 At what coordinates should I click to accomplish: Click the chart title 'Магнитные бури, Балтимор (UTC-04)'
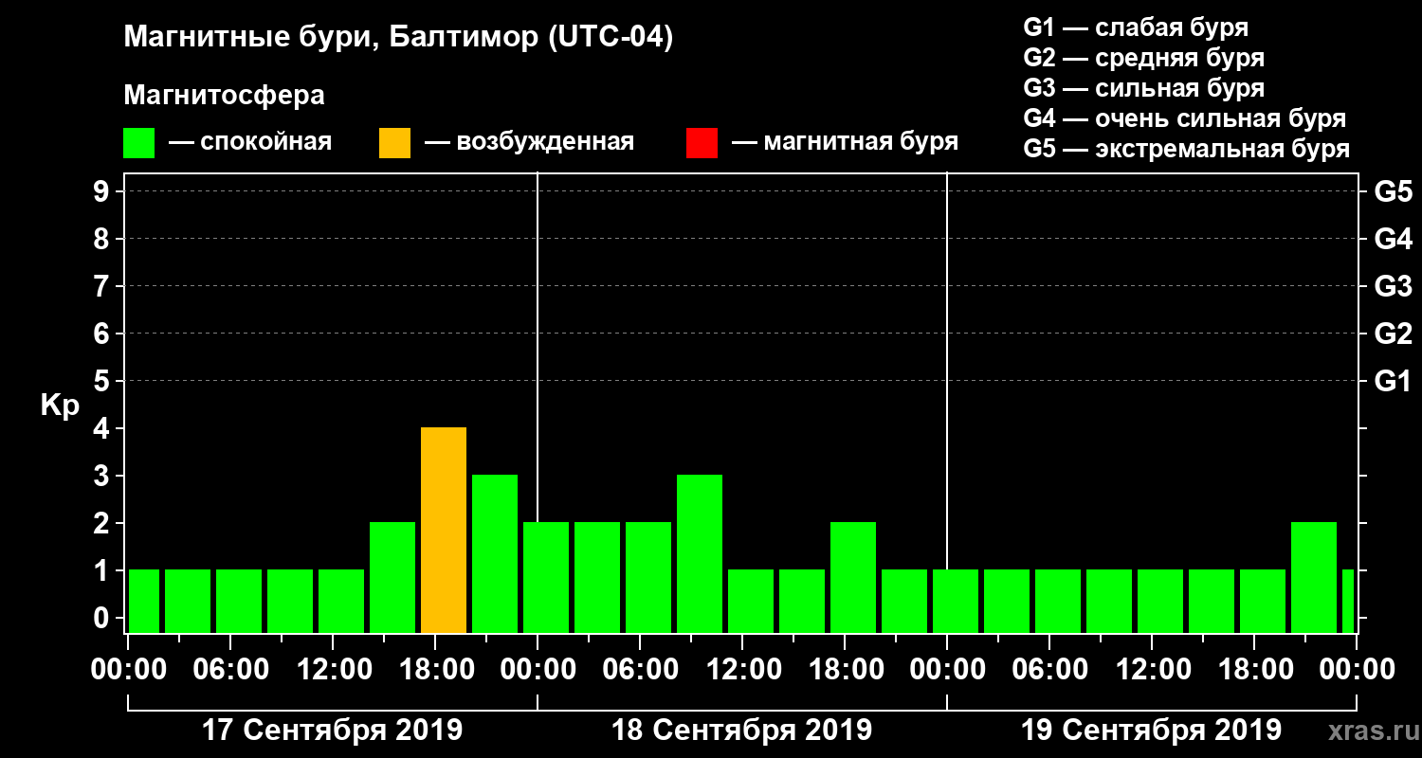pos(398,39)
